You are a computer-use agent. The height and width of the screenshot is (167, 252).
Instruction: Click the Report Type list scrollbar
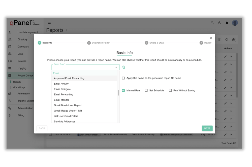point(118,93)
